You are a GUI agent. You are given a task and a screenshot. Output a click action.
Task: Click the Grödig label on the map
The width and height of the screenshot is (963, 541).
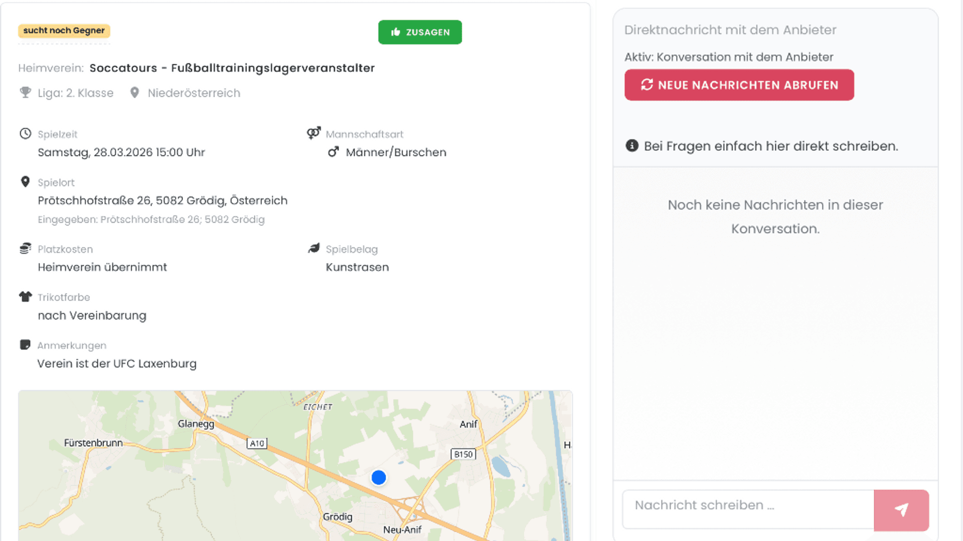pos(338,516)
